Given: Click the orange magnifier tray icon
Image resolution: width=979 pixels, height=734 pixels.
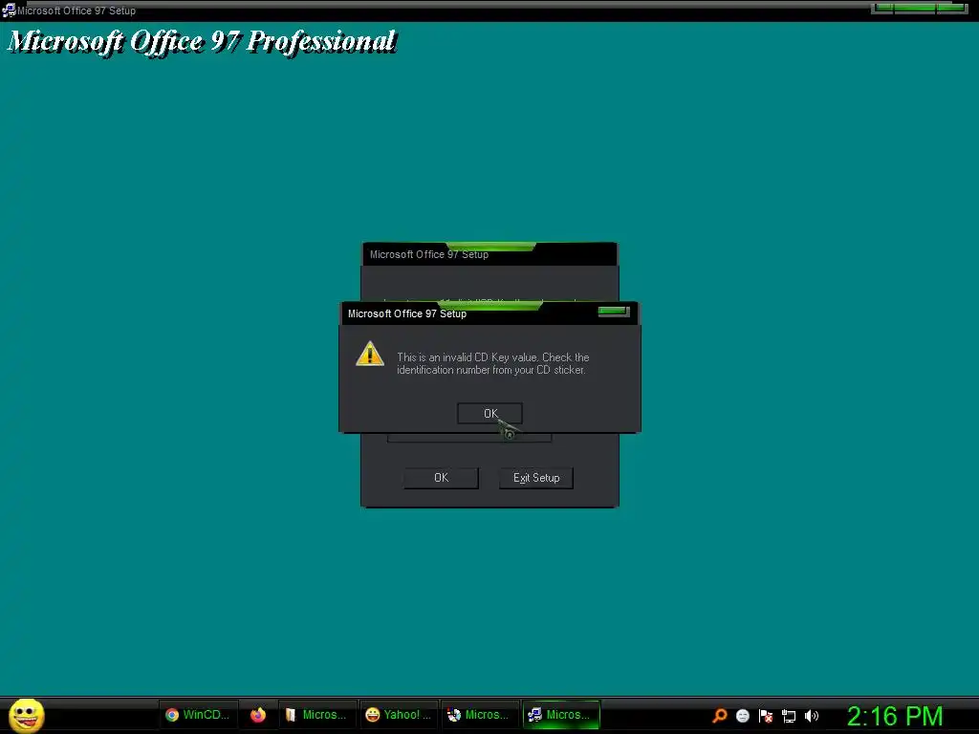Looking at the screenshot, I should (x=720, y=715).
